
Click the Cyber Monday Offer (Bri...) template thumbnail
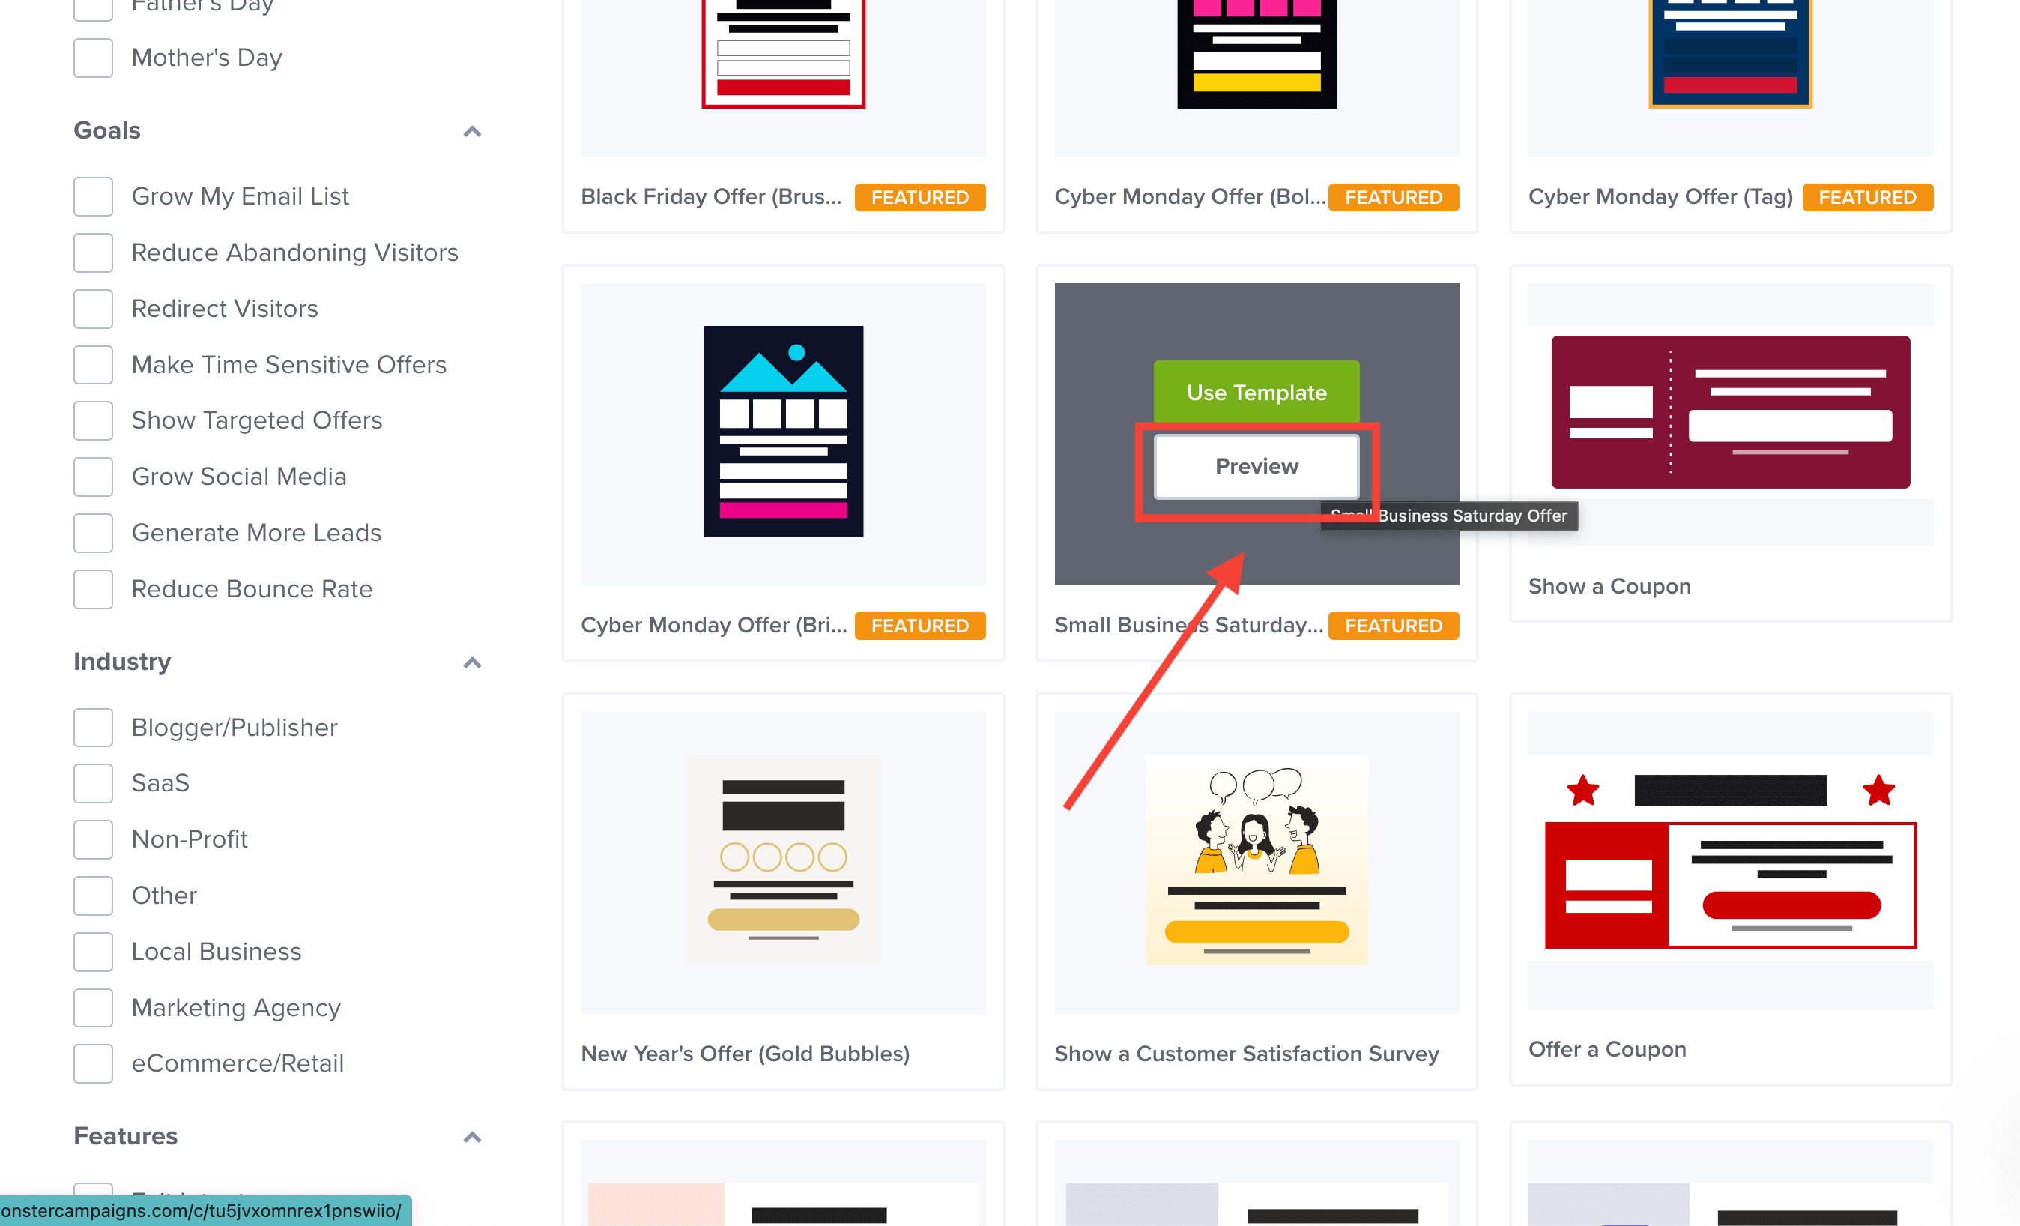[x=783, y=432]
